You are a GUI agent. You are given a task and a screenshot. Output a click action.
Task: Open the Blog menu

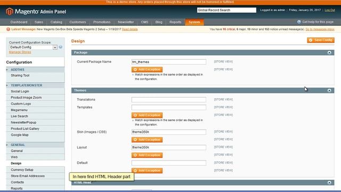[x=159, y=22]
